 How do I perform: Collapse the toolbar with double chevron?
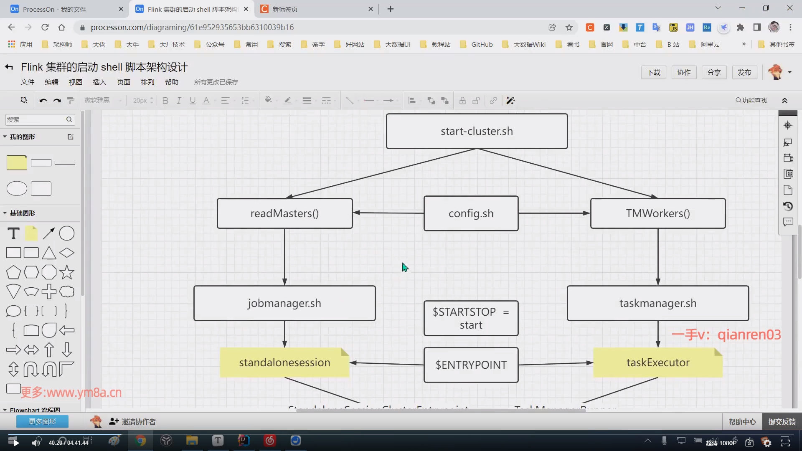tap(784, 101)
